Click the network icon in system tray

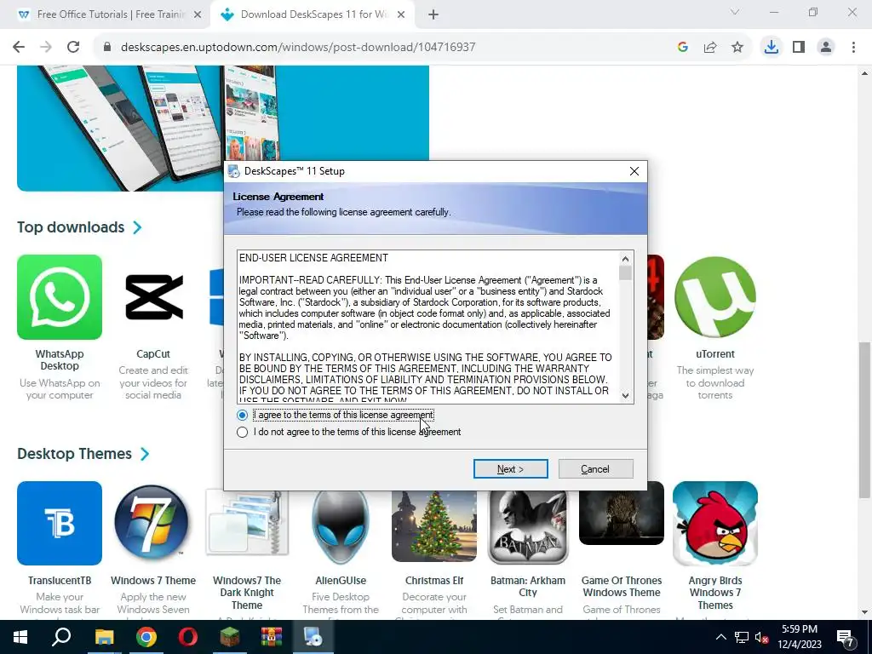coord(742,637)
